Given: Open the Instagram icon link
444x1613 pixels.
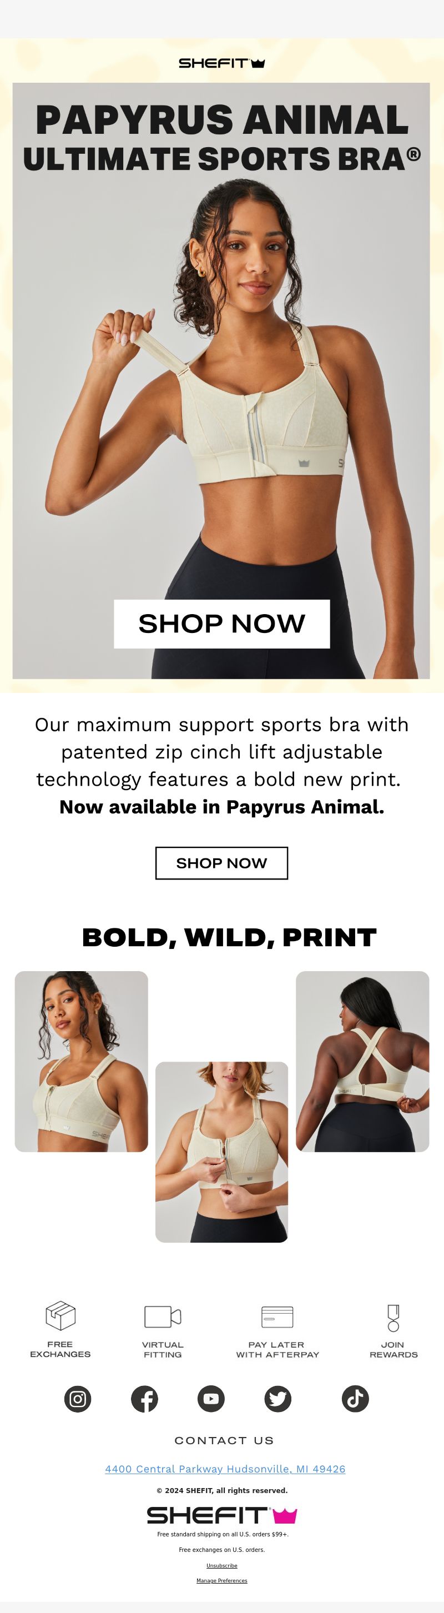Looking at the screenshot, I should coord(78,1398).
